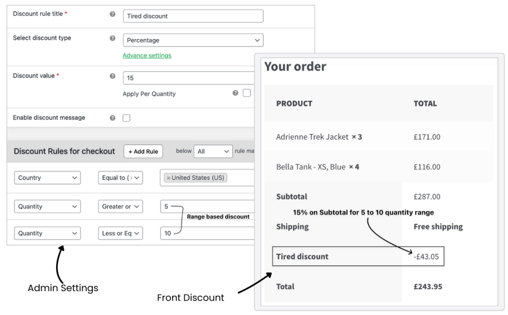Open the Equal to operator dropdown

pos(121,178)
